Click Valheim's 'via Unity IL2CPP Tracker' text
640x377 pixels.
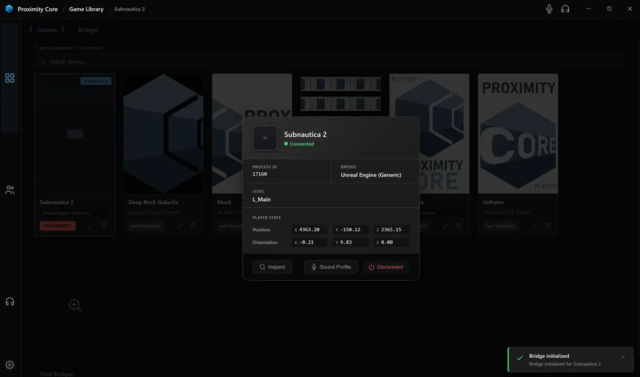click(506, 212)
